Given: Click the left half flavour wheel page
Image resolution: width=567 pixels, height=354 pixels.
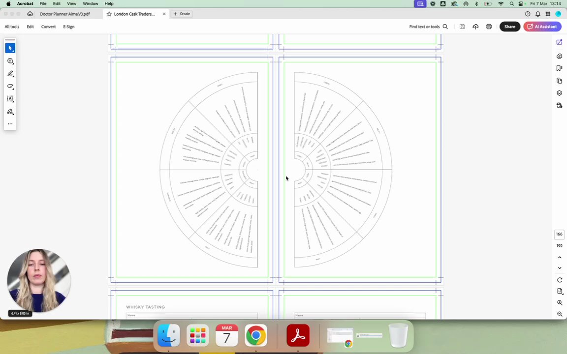Looking at the screenshot, I should point(192,170).
